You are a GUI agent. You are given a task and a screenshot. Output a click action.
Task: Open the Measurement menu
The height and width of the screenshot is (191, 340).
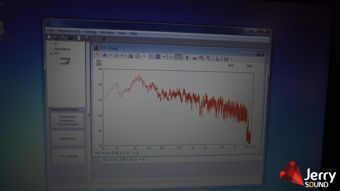(69, 31)
